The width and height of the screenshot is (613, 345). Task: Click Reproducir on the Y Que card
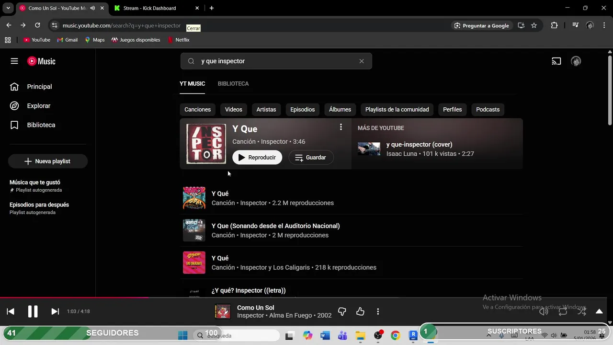pos(257,158)
